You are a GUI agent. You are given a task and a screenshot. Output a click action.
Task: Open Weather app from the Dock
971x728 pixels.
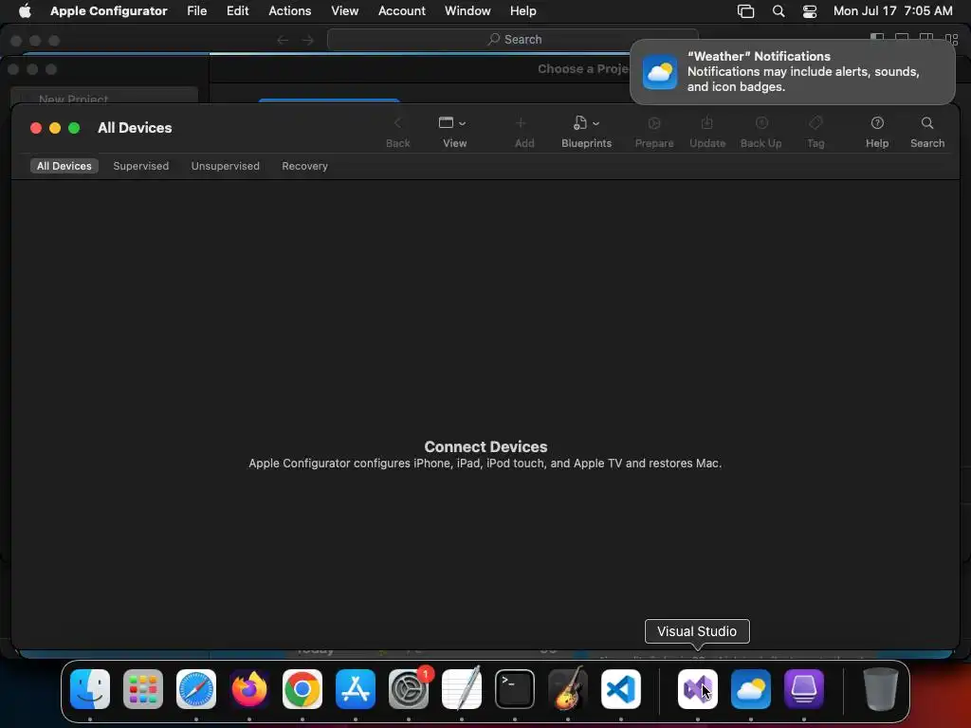click(x=751, y=689)
